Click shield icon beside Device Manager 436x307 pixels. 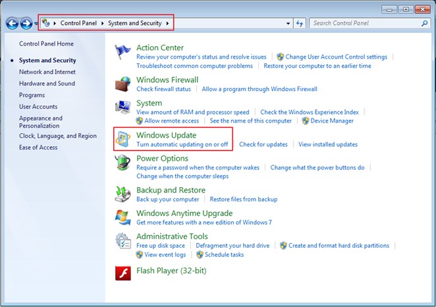306,121
